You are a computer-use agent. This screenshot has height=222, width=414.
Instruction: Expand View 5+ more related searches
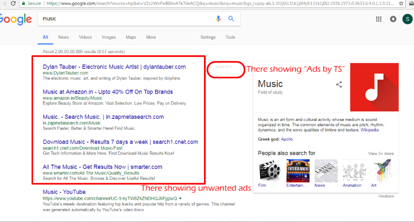381,154
